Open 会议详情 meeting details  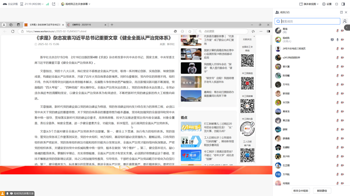(x=10, y=4)
